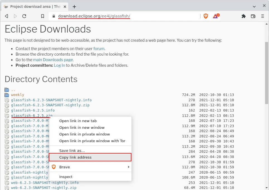Open the Brave Rewards triangle icon

216,16
